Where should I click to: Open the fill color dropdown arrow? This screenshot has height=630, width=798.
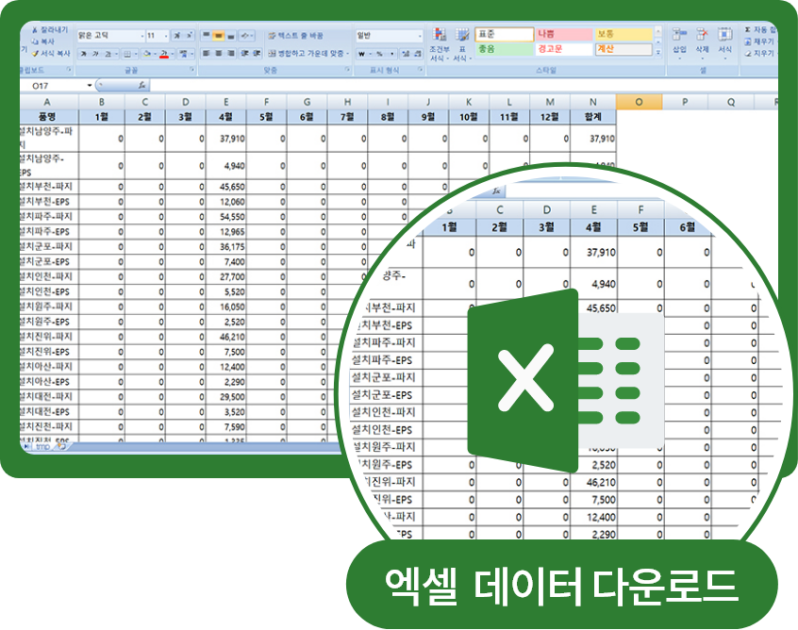[x=155, y=54]
